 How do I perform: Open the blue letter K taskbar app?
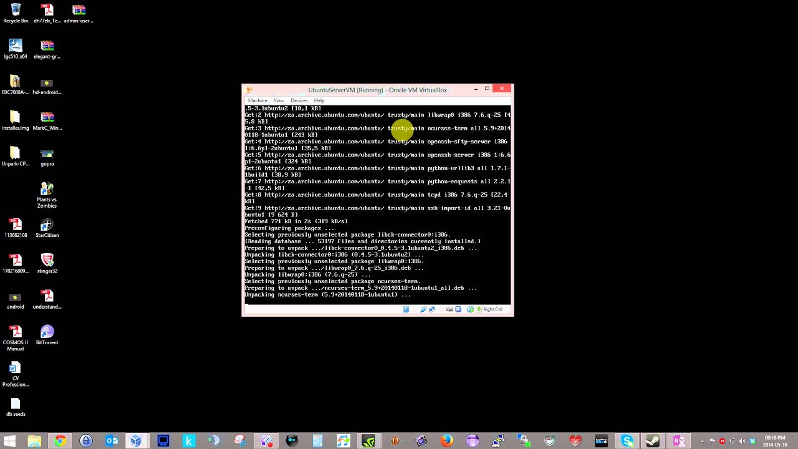pos(189,441)
